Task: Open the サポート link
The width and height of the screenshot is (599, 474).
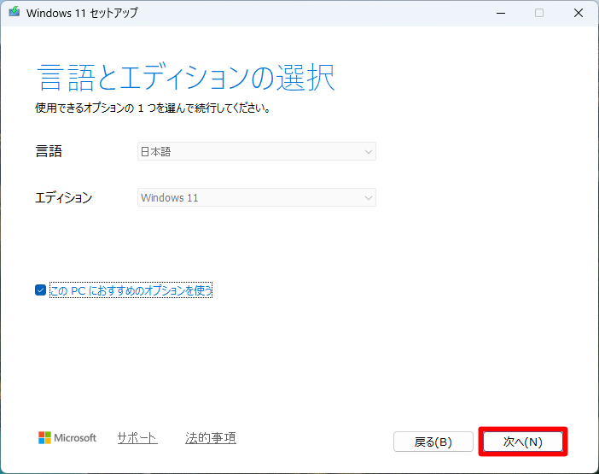Action: (x=137, y=437)
